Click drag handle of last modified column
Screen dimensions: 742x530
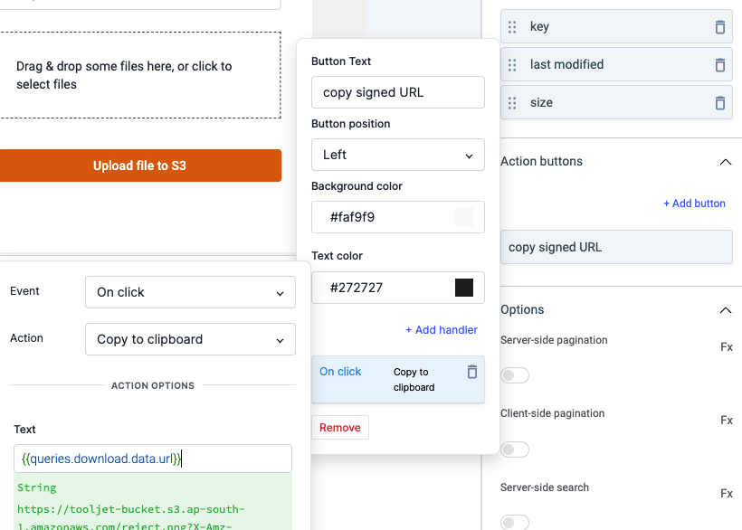(512, 65)
